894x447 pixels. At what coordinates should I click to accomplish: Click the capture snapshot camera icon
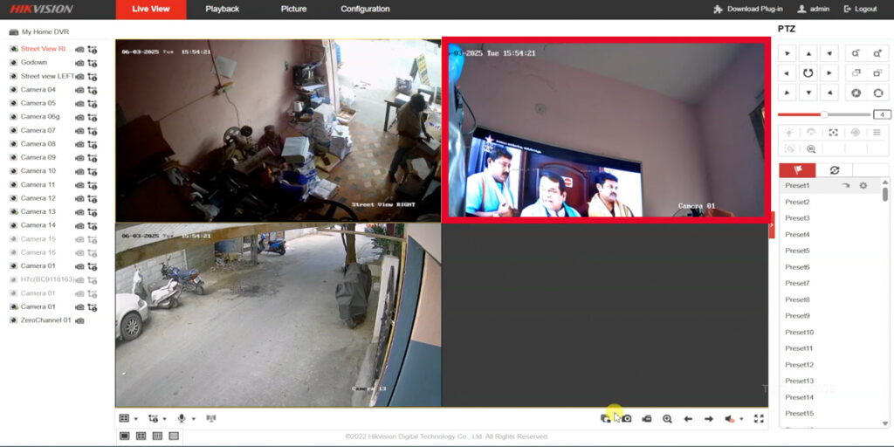click(x=626, y=419)
